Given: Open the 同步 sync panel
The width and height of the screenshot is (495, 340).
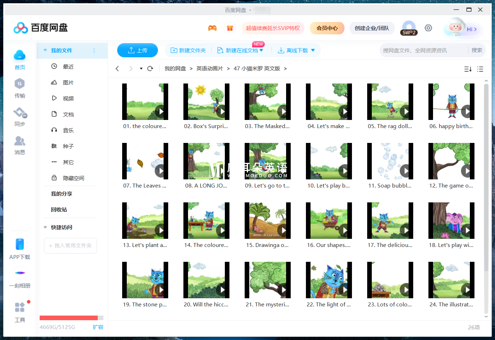Looking at the screenshot, I should coord(20,117).
